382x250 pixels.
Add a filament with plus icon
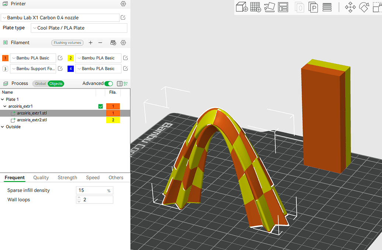pyautogui.click(x=91, y=43)
